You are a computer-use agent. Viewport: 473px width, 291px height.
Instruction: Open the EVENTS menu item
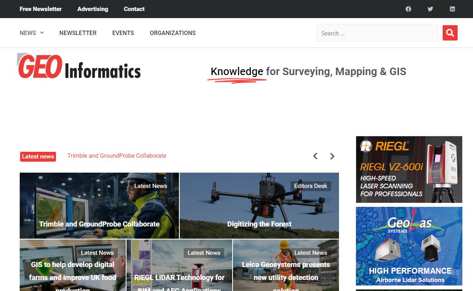click(123, 33)
